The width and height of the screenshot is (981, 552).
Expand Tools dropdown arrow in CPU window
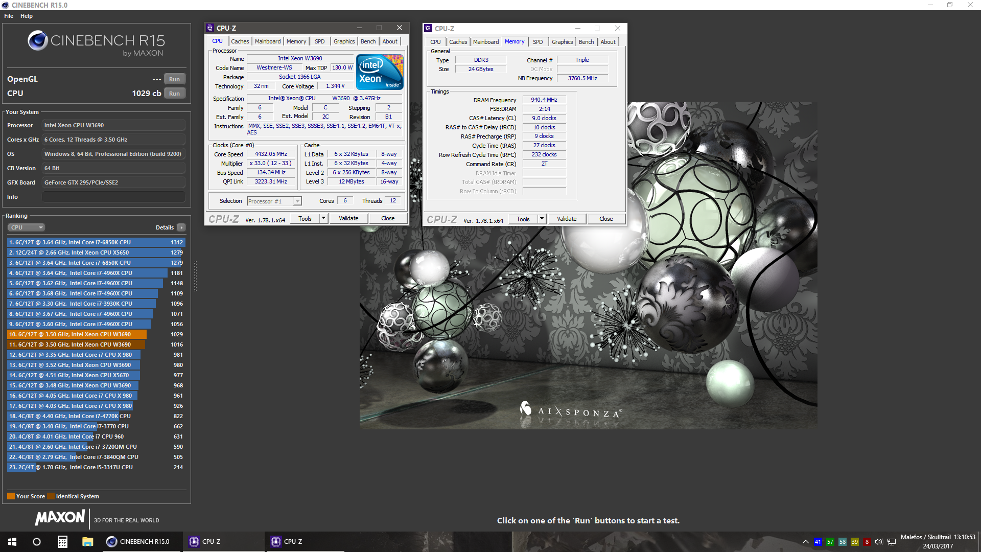pos(323,219)
